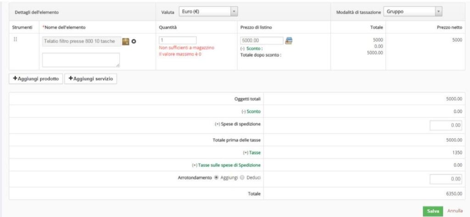This screenshot has height=217, width=470.
Task: Click the Aggiungi prodotto button
Action: click(x=36, y=79)
